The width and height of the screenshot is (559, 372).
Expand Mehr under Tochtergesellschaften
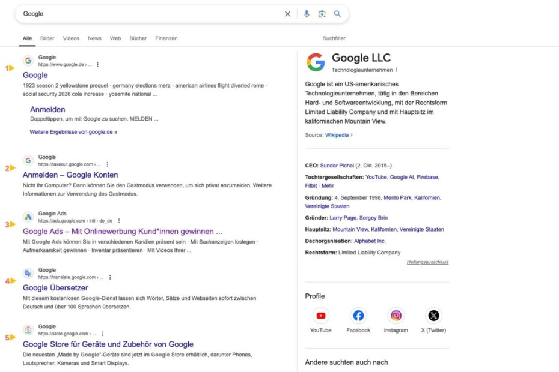[x=328, y=185]
